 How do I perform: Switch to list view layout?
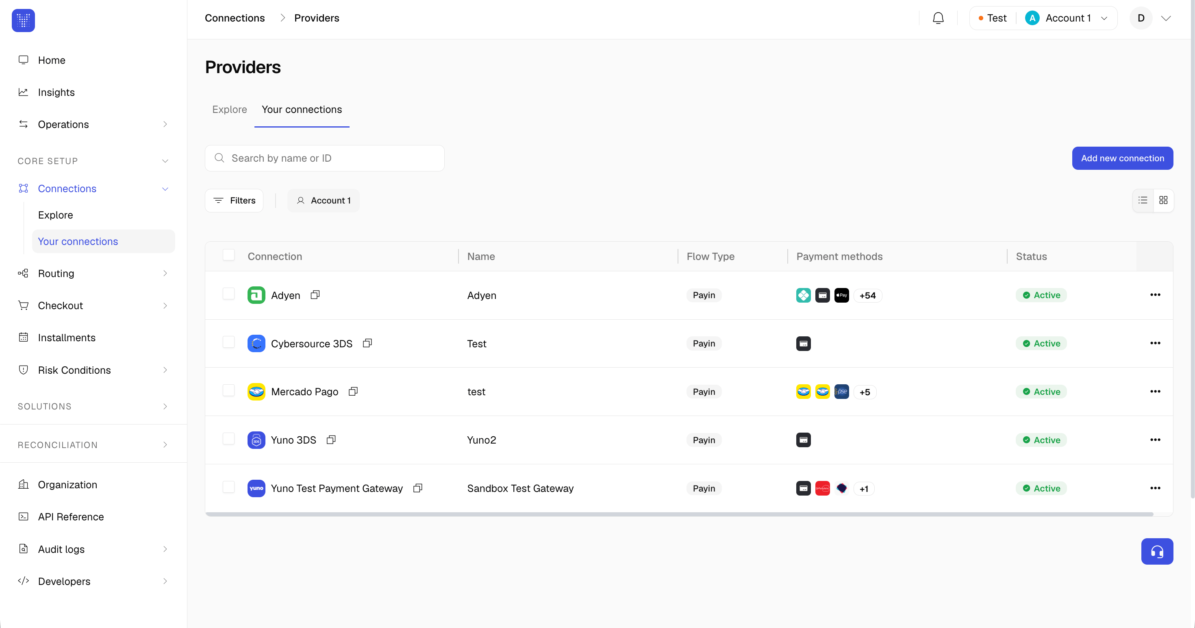click(1143, 200)
